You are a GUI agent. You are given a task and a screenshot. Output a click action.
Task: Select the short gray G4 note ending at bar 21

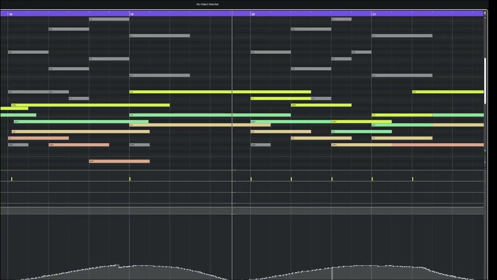[361, 52]
